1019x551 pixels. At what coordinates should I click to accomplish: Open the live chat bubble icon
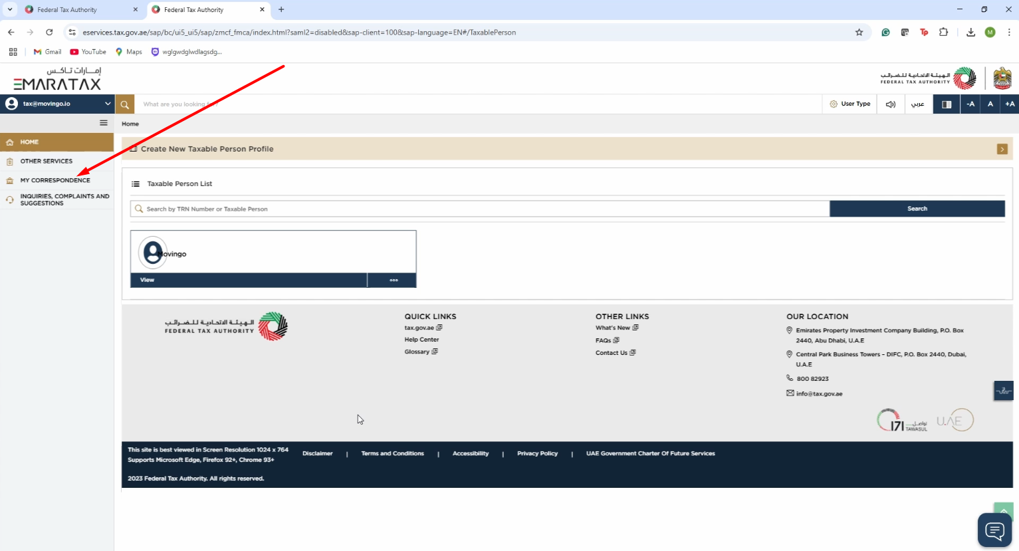(x=993, y=530)
